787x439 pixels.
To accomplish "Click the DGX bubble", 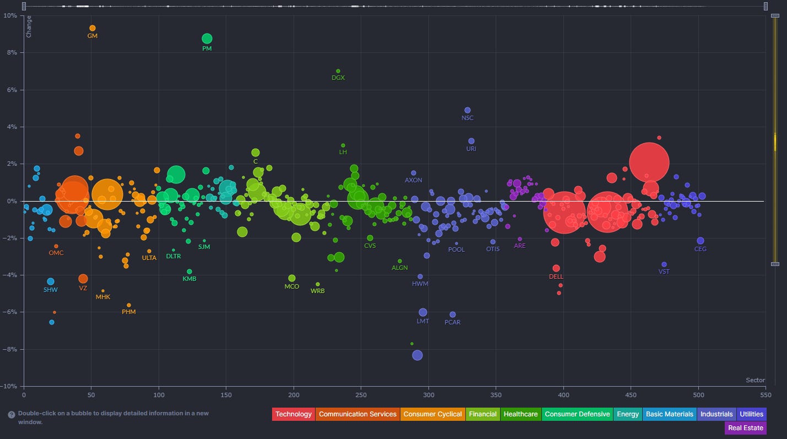I will [x=338, y=71].
